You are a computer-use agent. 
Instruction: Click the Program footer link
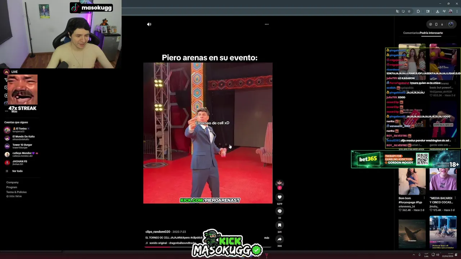tap(12, 187)
